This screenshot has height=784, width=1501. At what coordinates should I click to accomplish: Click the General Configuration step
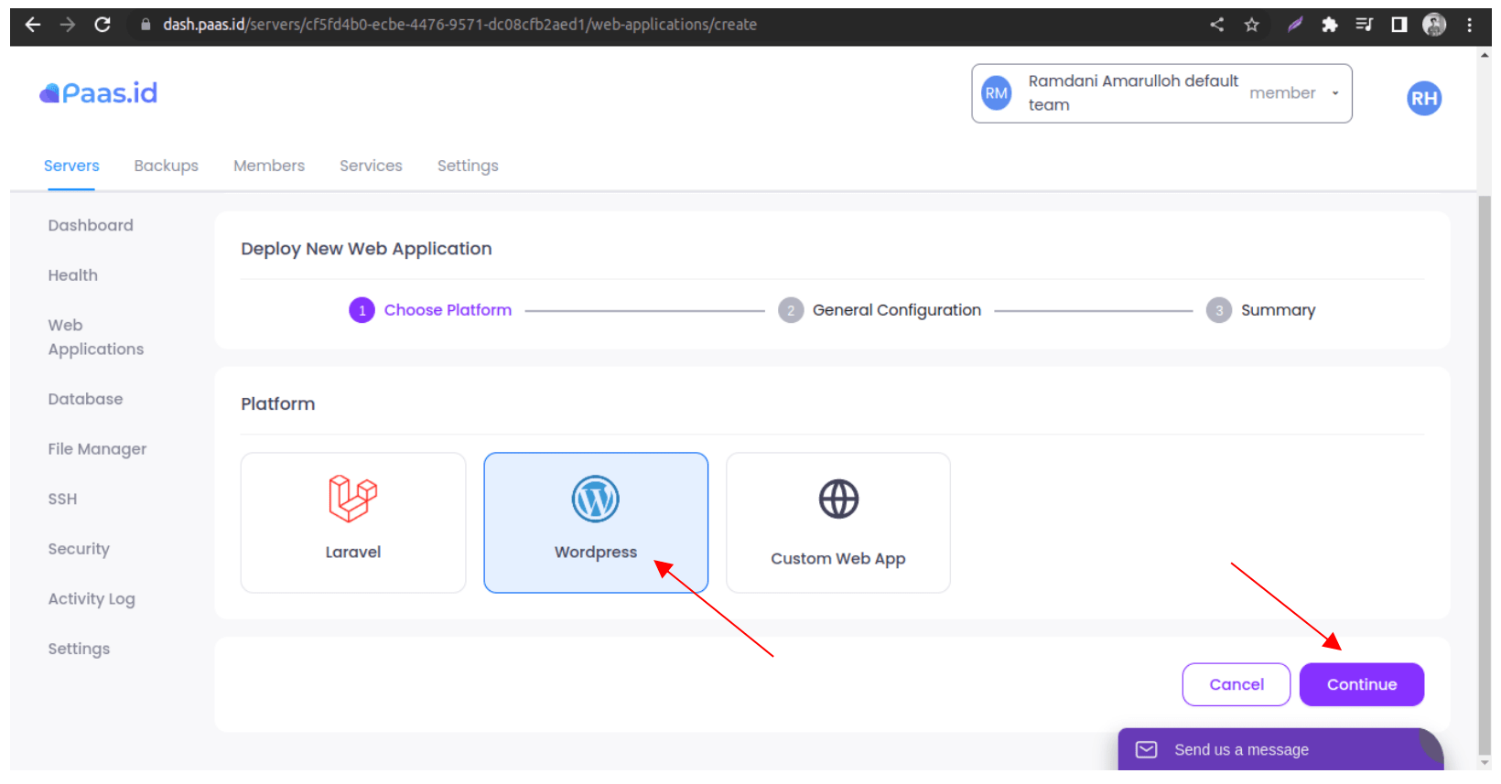[895, 310]
